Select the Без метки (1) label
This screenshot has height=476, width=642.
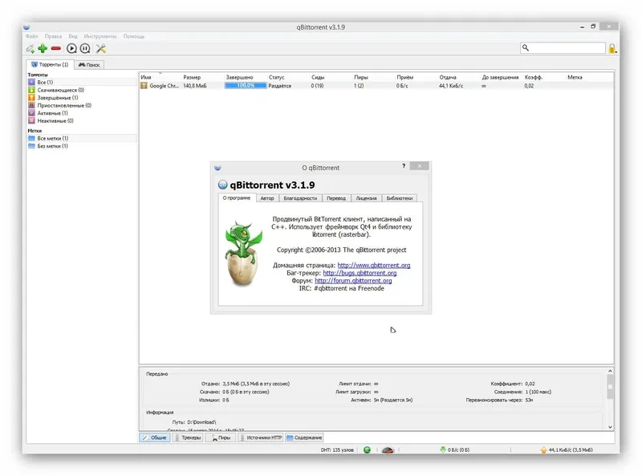tap(82, 146)
